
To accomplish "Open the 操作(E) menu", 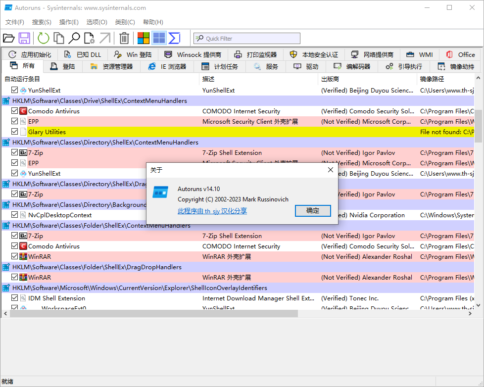I will click(x=69, y=22).
